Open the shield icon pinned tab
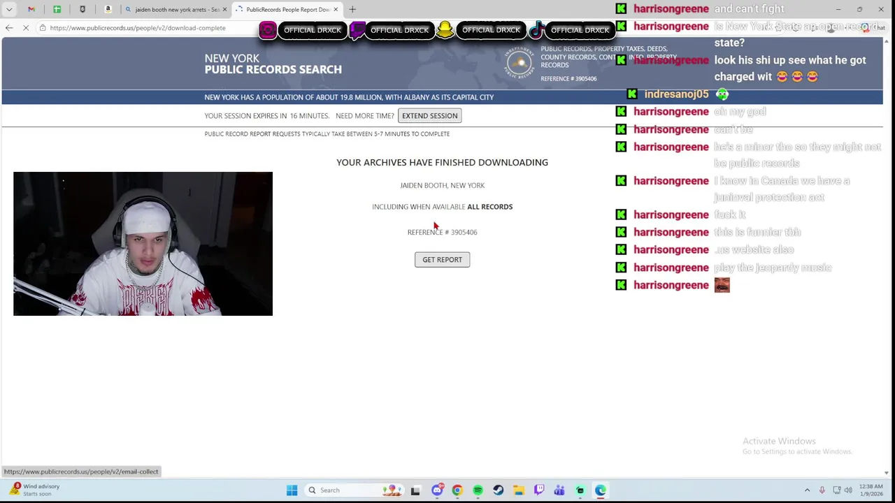 point(83,9)
